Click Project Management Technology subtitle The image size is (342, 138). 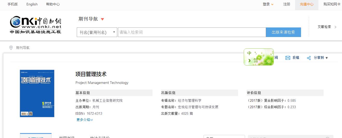click(x=102, y=83)
